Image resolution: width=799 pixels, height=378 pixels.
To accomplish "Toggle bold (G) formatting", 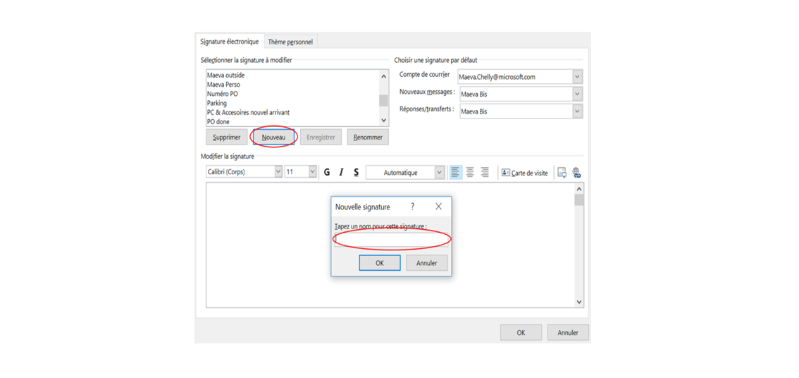I will point(327,172).
